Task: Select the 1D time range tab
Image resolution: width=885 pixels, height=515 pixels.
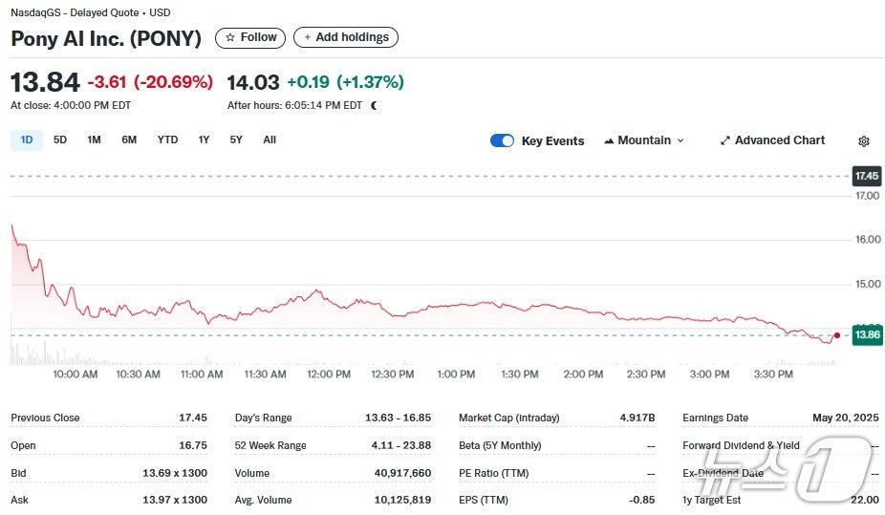Action: click(x=27, y=139)
